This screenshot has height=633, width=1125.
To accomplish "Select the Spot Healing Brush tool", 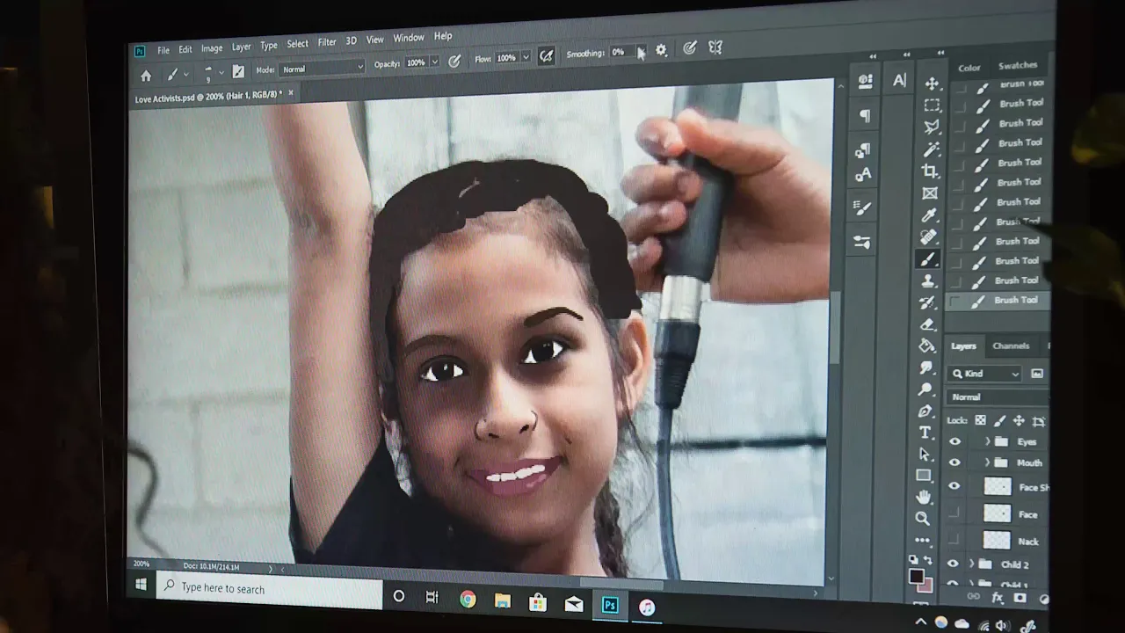I will click(x=929, y=237).
